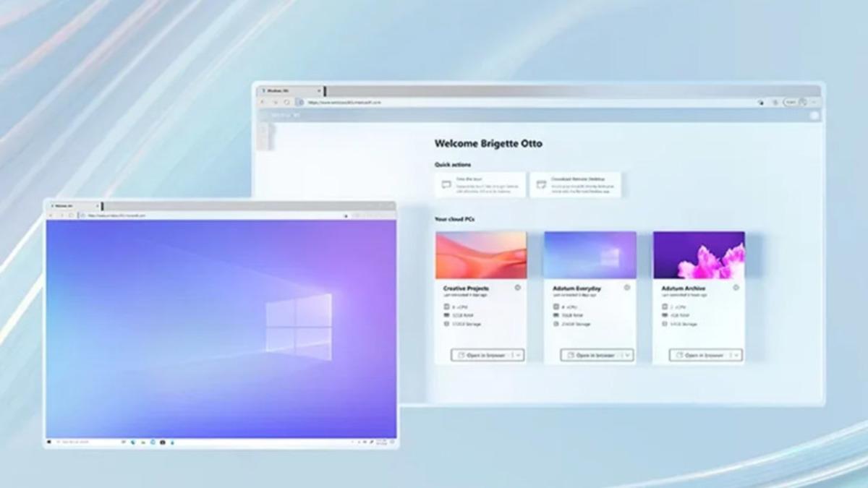Click Open in browser for Creative Projects

tap(481, 355)
